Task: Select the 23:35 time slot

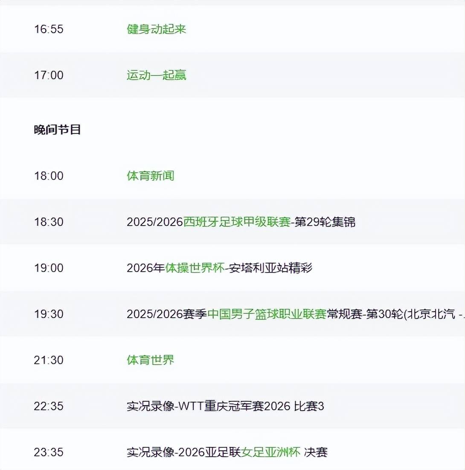Action: coord(49,452)
